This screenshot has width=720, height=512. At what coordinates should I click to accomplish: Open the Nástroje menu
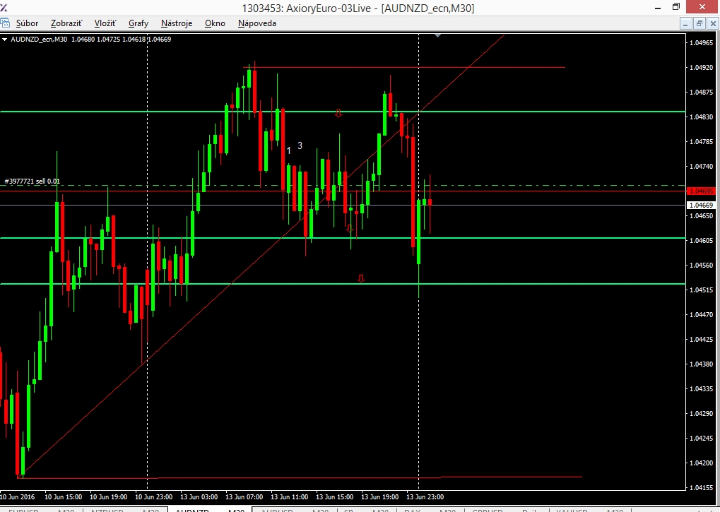[x=177, y=23]
